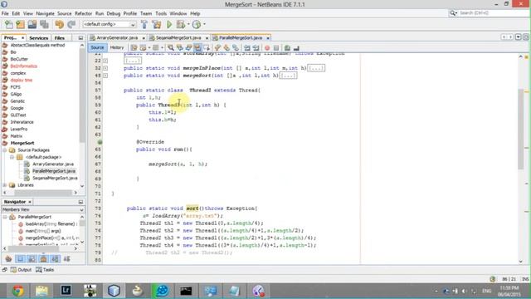The width and height of the screenshot is (531, 299).
Task: Click the Comment icon in the editor toolbar
Action: [x=287, y=48]
